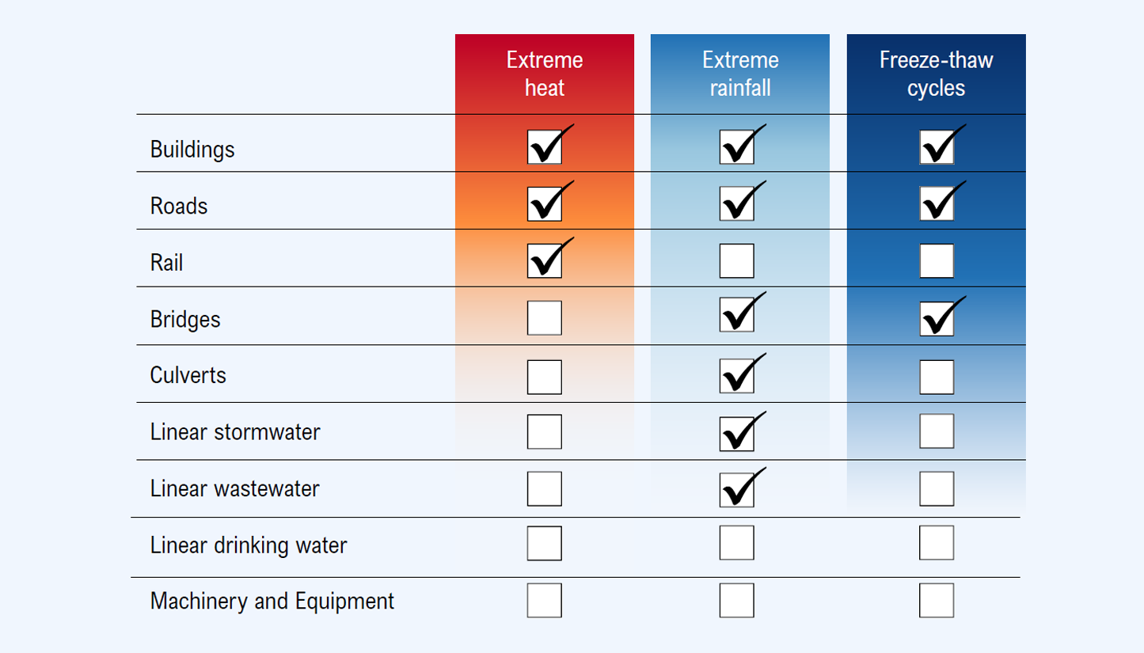Click the Extreme heat column header

pyautogui.click(x=545, y=74)
